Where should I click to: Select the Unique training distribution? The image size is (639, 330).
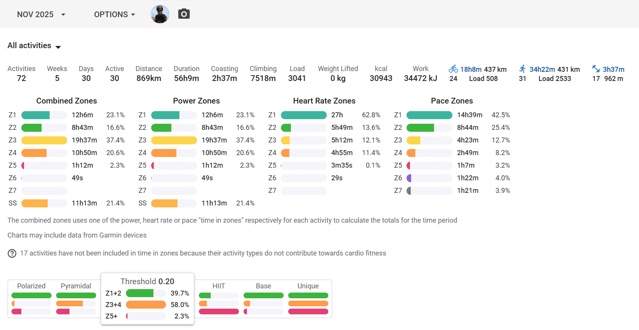[308, 286]
